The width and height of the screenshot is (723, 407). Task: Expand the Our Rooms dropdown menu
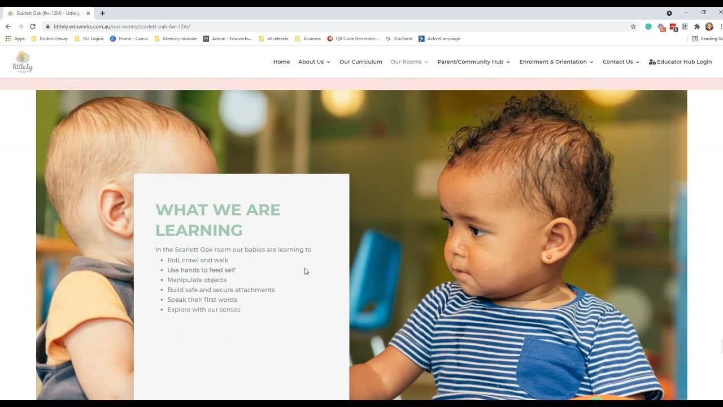(x=410, y=62)
